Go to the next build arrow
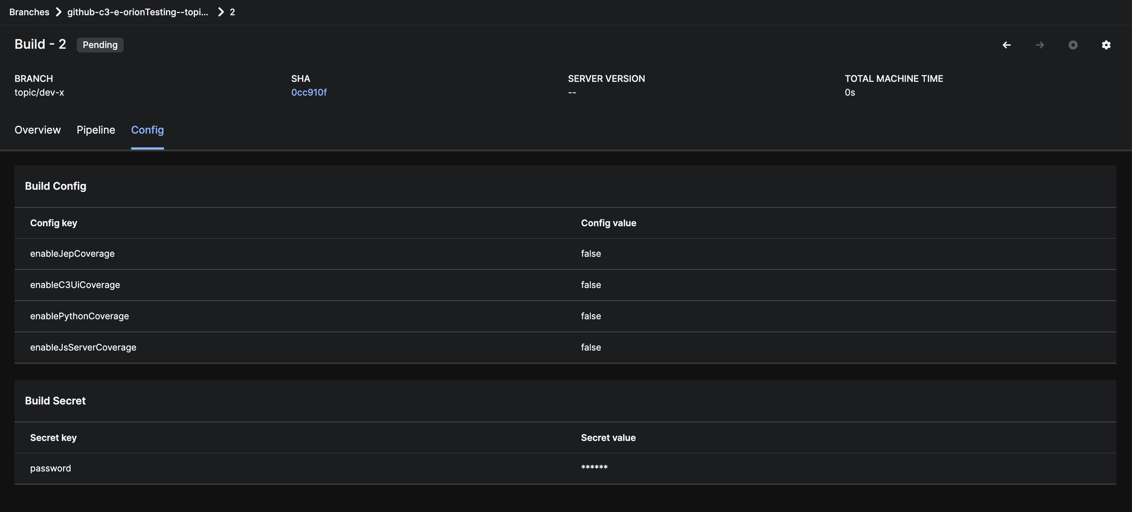 click(1040, 45)
